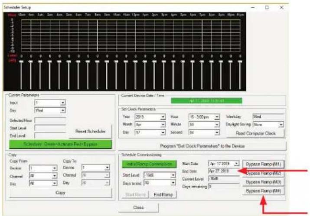This screenshot has height=216, width=310.
Task: Click the Reset Scheduler button
Action: coord(90,131)
